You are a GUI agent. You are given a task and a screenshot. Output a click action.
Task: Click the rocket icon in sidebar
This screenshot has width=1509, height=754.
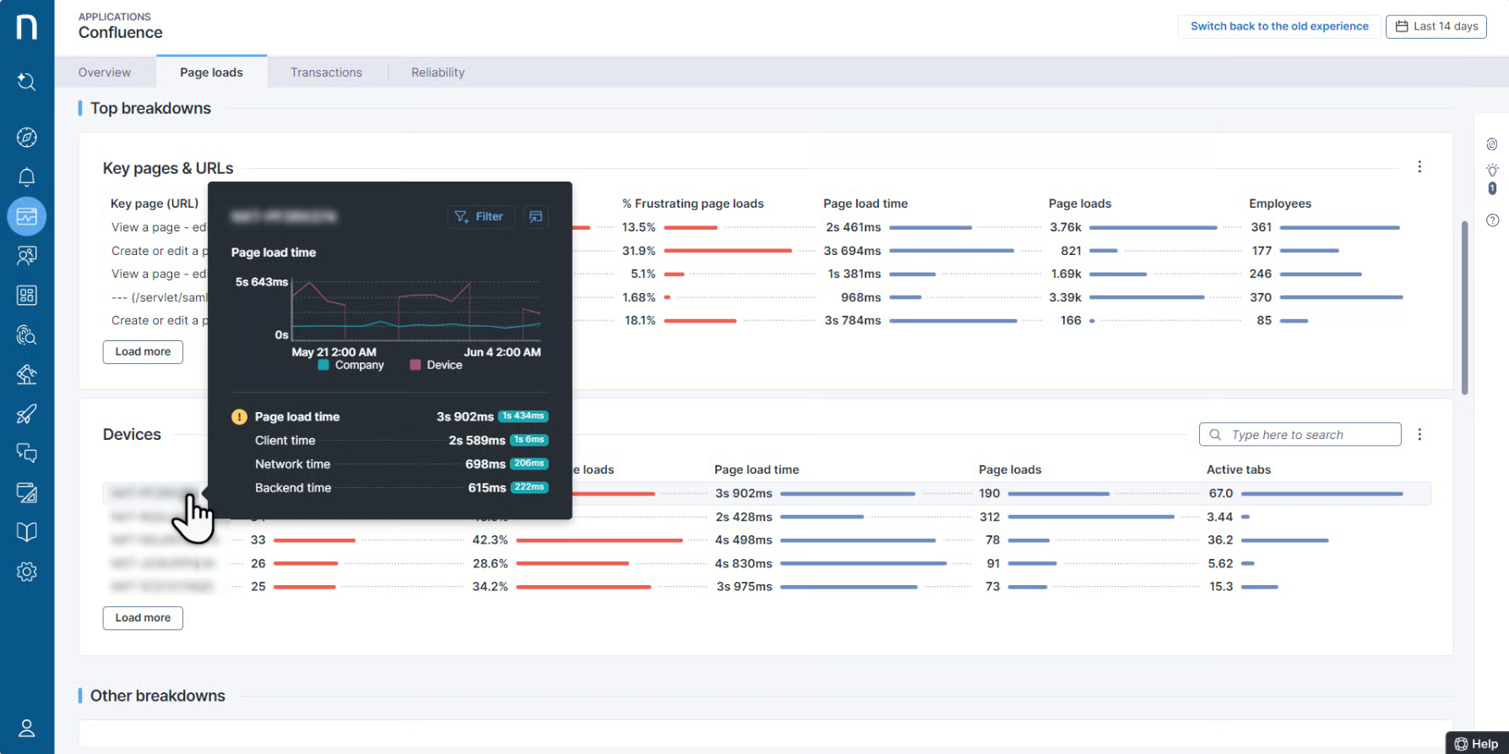[27, 414]
